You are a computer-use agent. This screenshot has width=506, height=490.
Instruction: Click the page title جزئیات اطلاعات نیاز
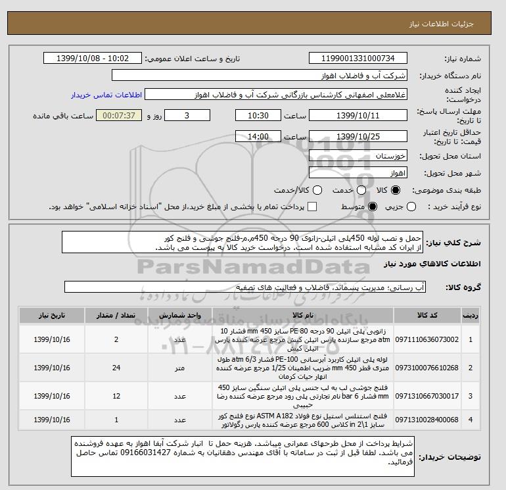tap(441, 24)
